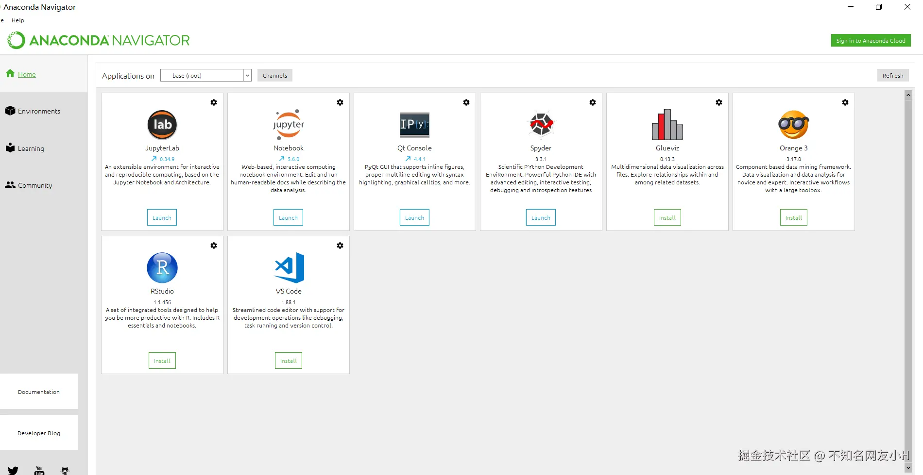This screenshot has width=923, height=475.
Task: Launch Qt Console
Action: click(414, 217)
